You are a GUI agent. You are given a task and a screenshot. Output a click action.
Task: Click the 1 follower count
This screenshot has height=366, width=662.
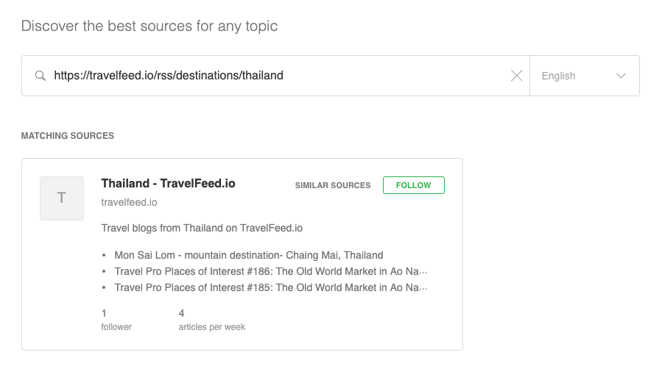(116, 320)
